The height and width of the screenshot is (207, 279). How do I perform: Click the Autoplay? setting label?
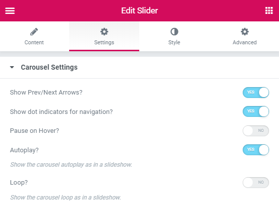[x=24, y=150]
